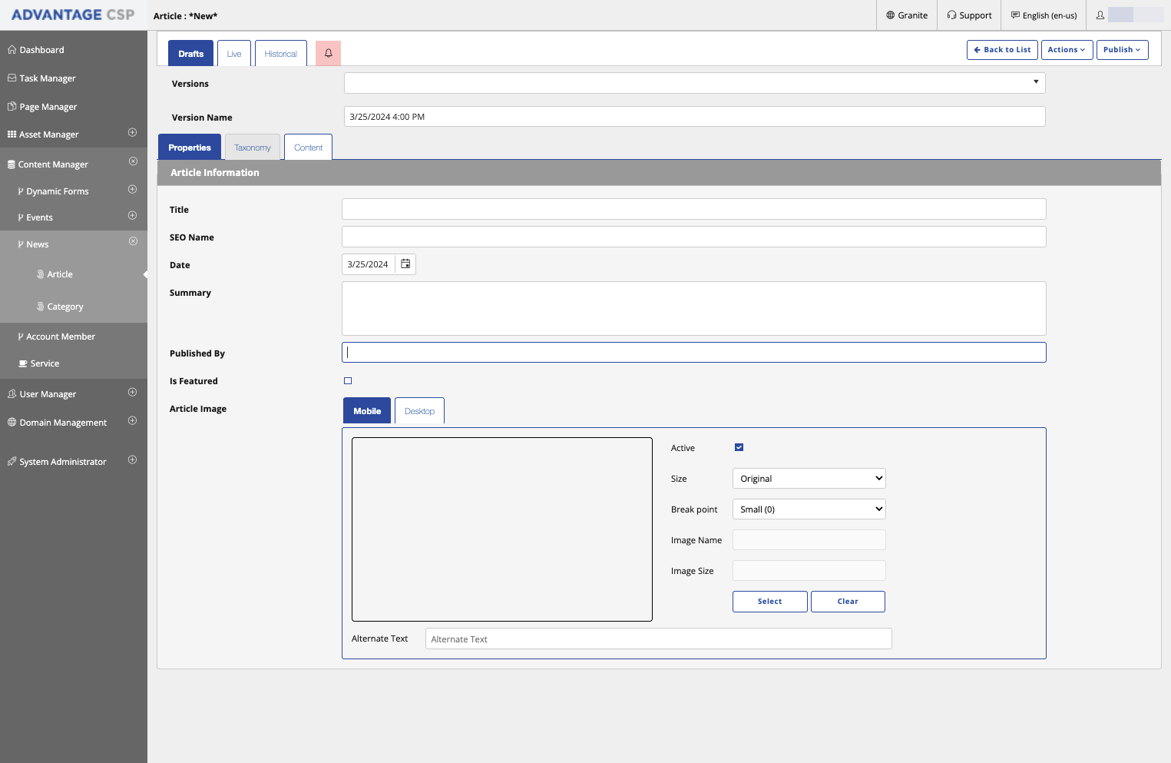Click the Advantage CSP logo
1171x763 pixels.
(73, 15)
